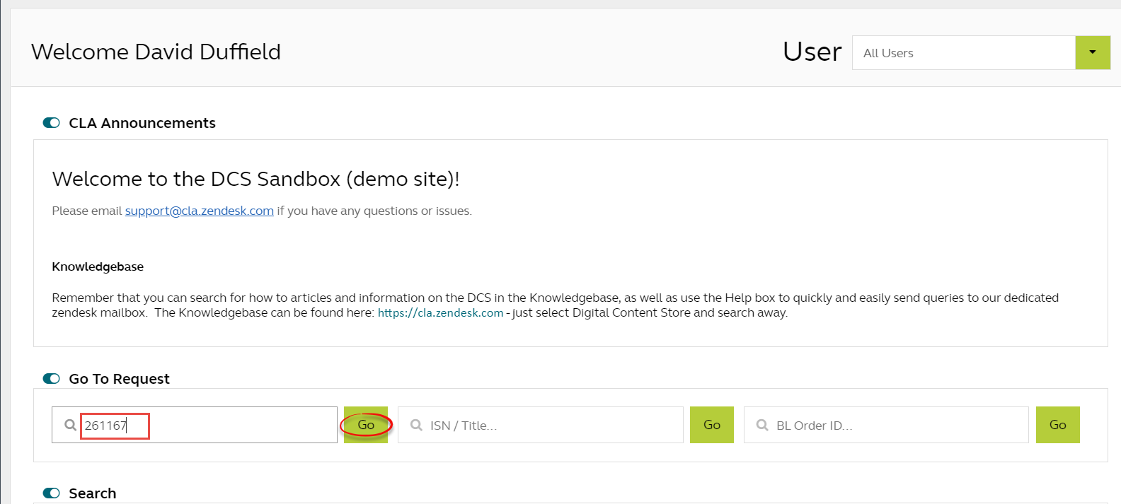Follow the https://cla.zendesk.com Knowledgebase link

440,313
